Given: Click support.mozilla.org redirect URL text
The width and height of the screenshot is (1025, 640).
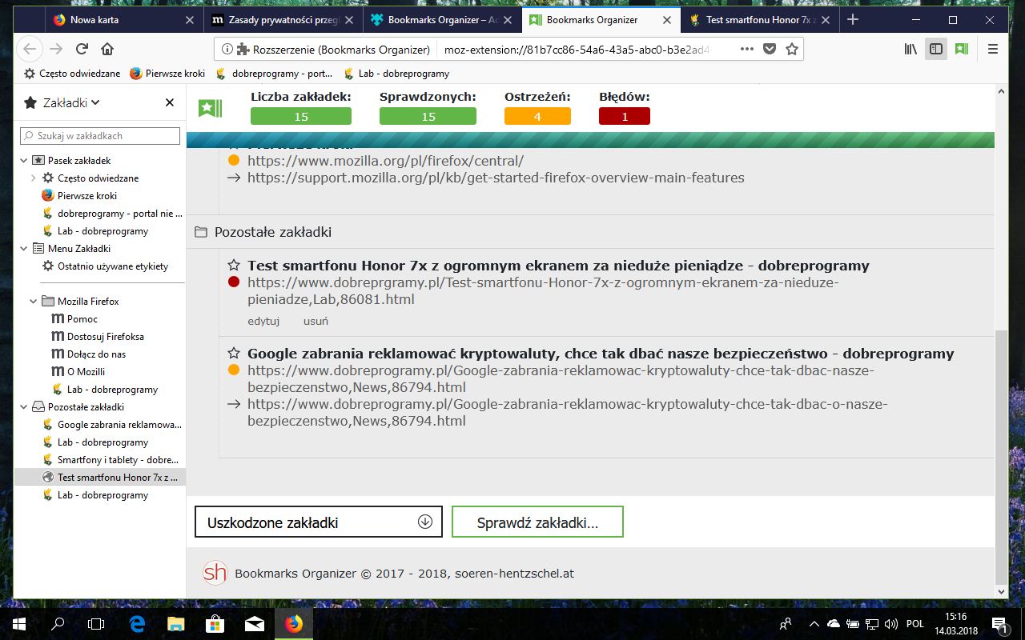Looking at the screenshot, I should 496,178.
